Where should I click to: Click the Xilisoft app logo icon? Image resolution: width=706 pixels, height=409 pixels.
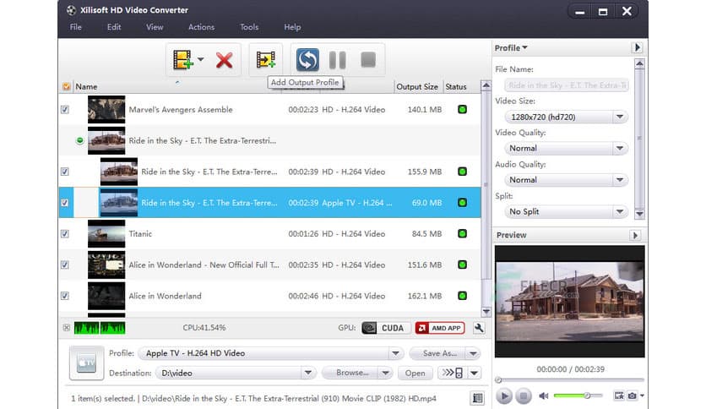pyautogui.click(x=71, y=10)
